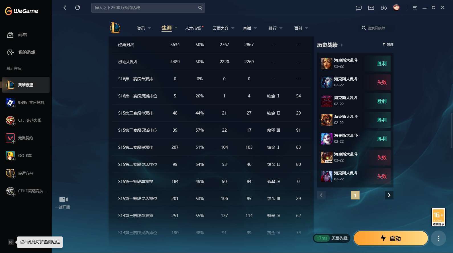Expand the 资讯 dropdown menu
The height and width of the screenshot is (253, 453).
(x=144, y=28)
